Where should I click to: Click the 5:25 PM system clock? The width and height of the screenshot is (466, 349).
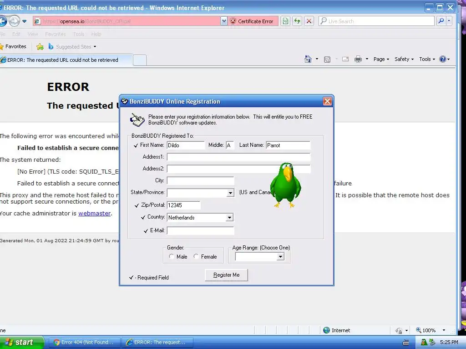click(449, 342)
